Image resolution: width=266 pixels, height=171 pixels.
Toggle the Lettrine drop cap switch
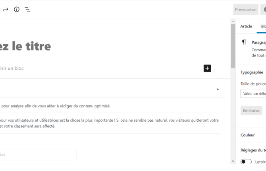click(x=246, y=161)
